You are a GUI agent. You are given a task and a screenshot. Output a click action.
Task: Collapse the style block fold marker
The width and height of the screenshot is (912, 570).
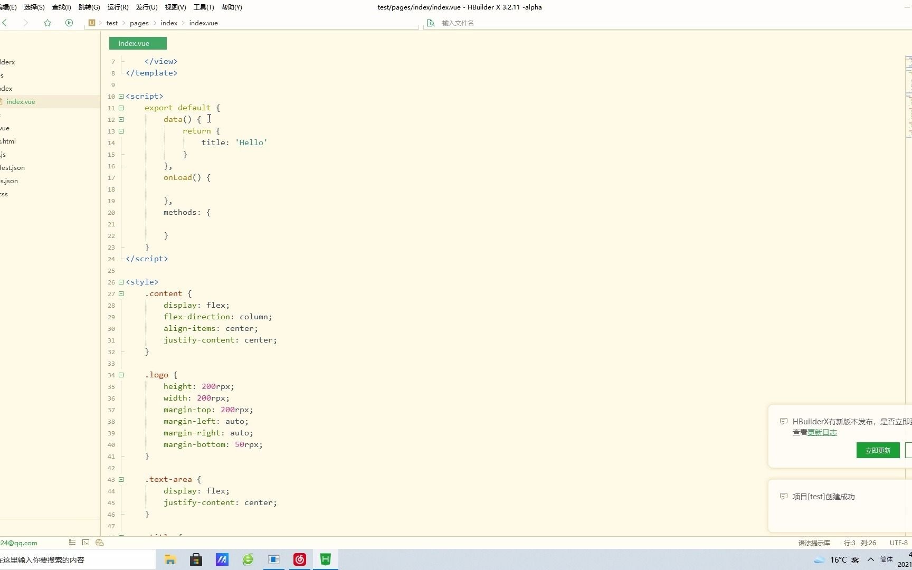(x=121, y=282)
